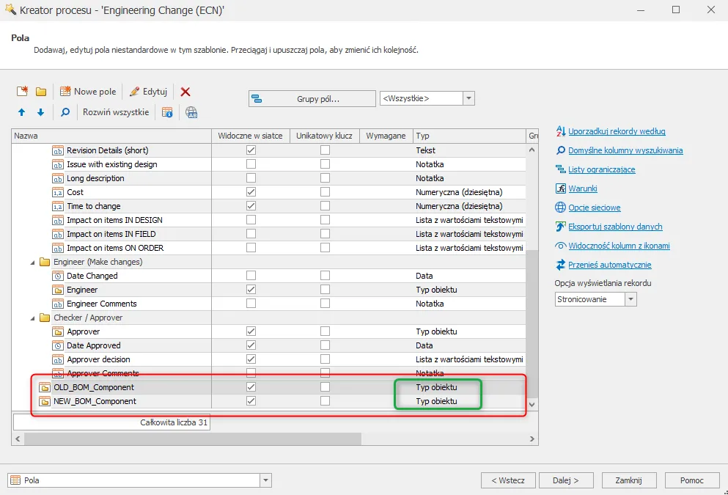Click the magnifier search icon in toolbar
728x495 pixels.
[65, 112]
